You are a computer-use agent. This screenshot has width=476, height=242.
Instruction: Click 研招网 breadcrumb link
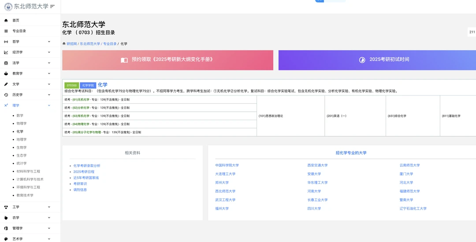tap(72, 44)
